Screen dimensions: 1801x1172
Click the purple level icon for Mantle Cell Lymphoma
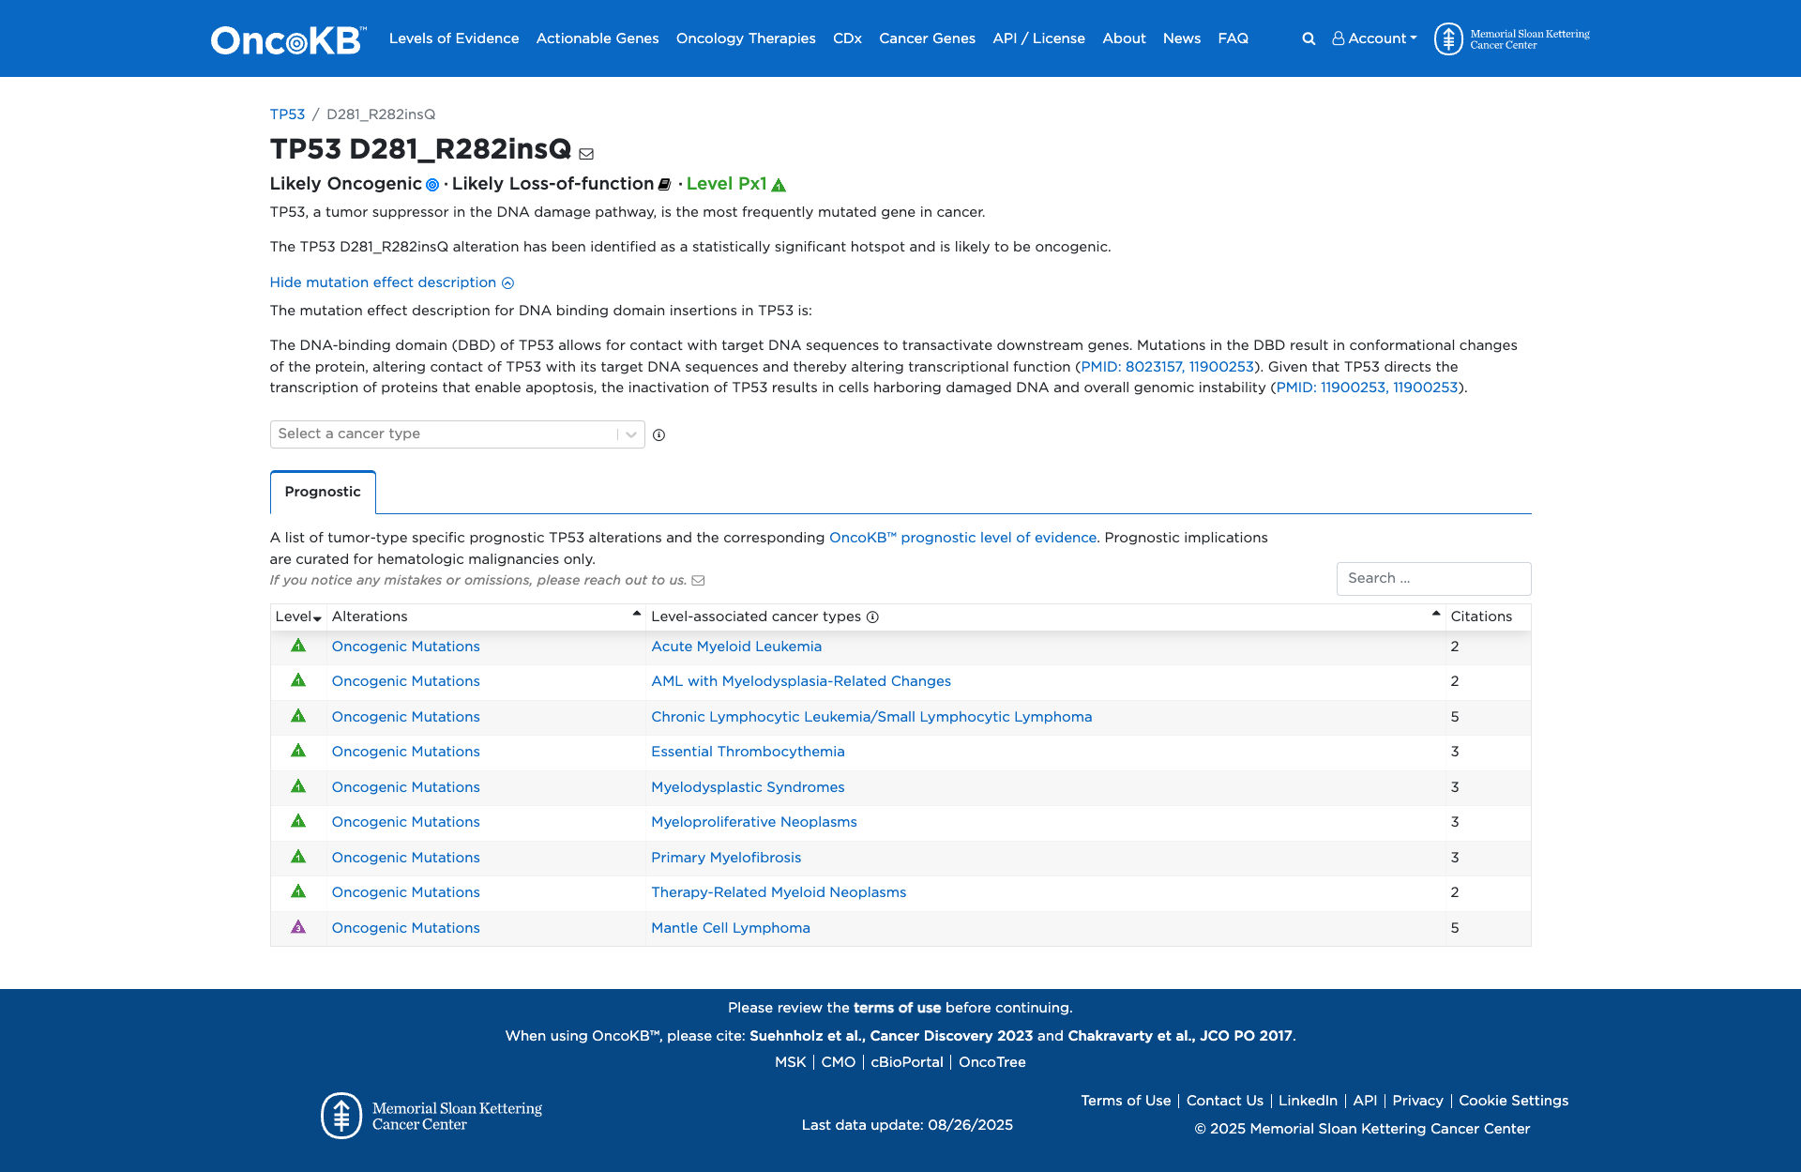[x=298, y=927]
